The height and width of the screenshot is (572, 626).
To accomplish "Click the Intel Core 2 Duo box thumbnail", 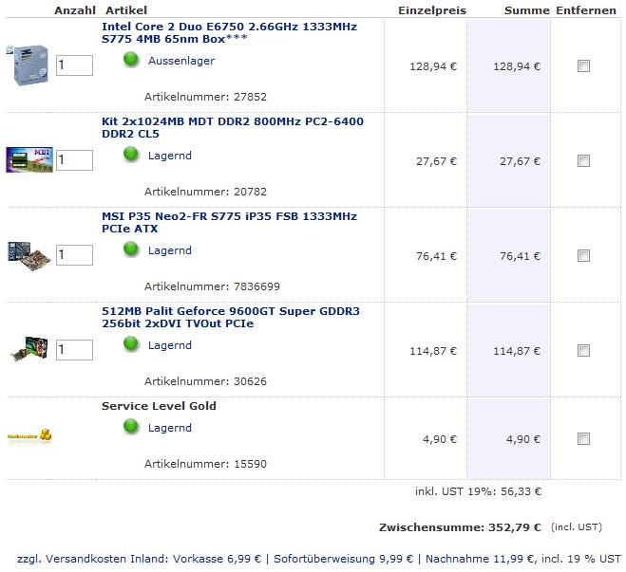I will click(x=28, y=65).
